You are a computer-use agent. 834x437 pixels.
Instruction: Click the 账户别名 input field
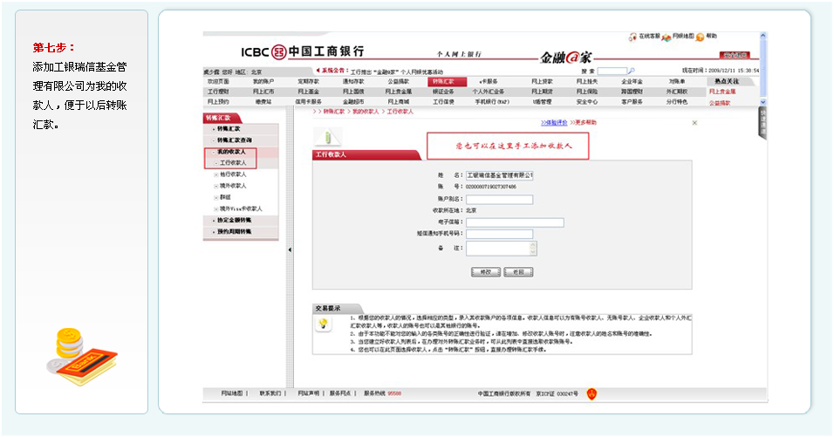point(500,200)
